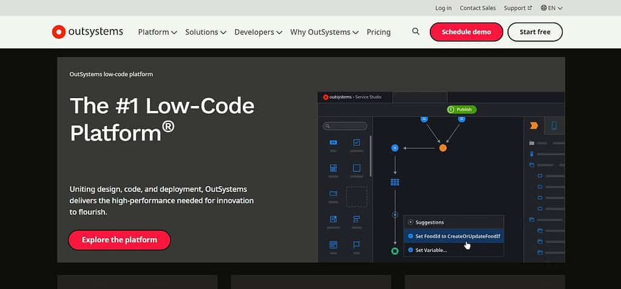This screenshot has width=621, height=289.
Task: Click the orange node in the flow diagram
Action: coord(443,148)
